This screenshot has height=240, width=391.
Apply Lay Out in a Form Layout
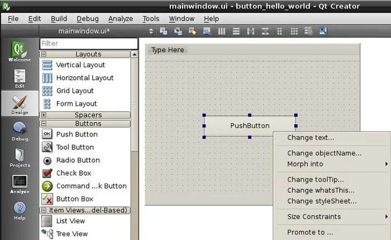pyautogui.click(x=279, y=31)
